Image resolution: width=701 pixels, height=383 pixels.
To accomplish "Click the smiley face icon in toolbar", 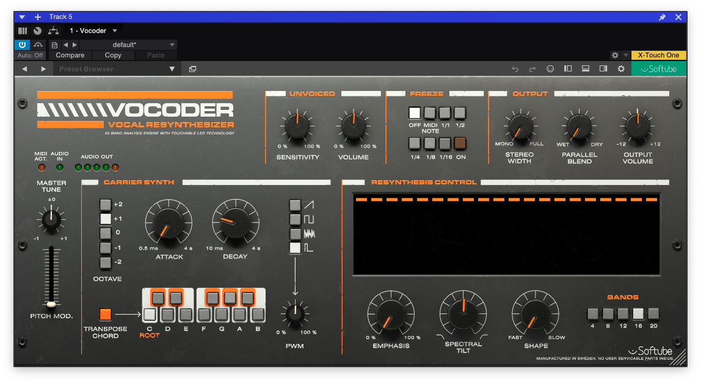I will (550, 69).
